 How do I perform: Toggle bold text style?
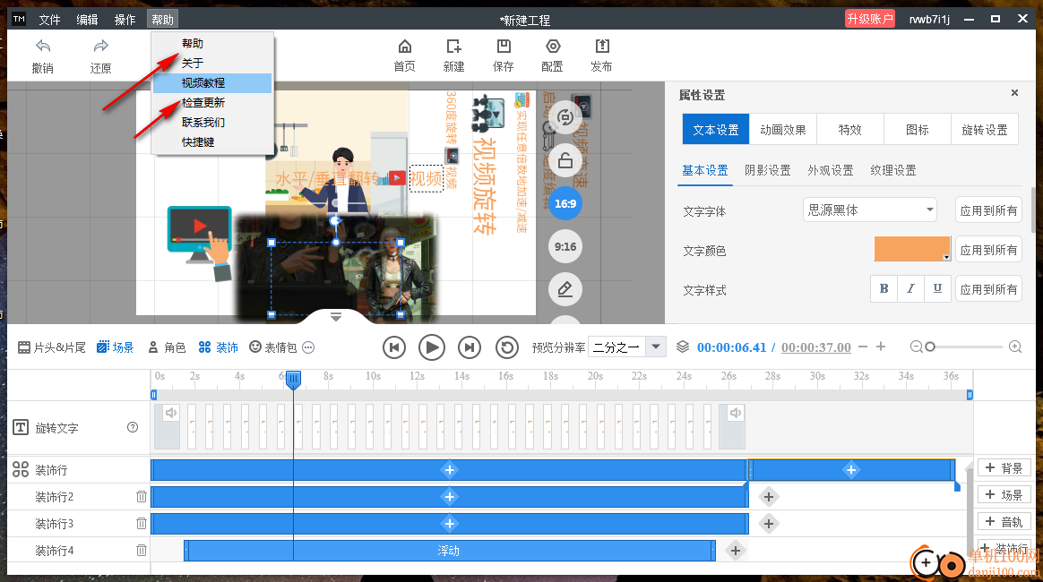tap(884, 289)
